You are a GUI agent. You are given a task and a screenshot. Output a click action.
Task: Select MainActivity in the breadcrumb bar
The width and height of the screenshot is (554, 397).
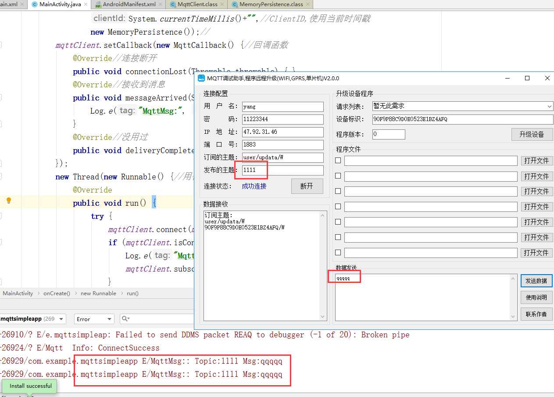[18, 293]
